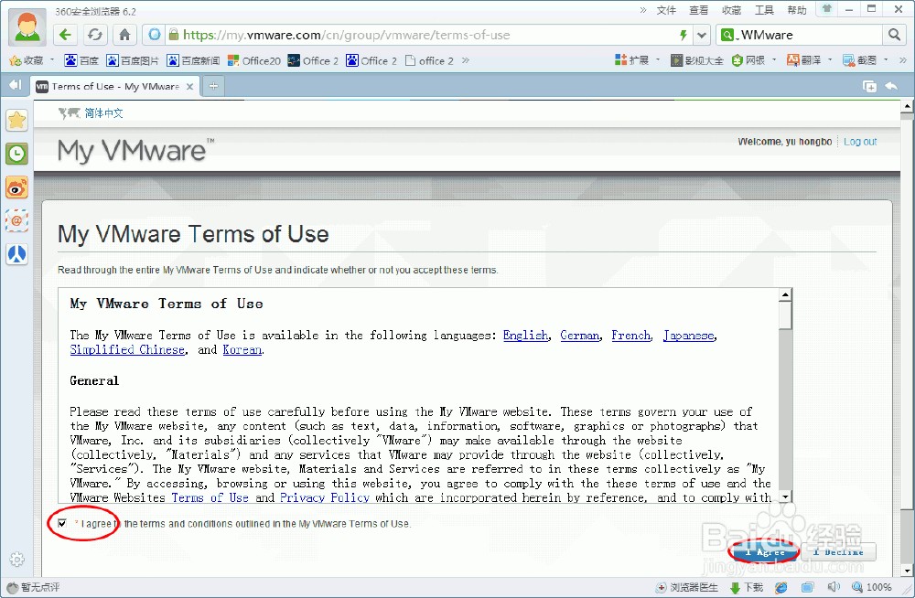Open the 工具 menu
The width and height of the screenshot is (915, 598).
point(764,10)
